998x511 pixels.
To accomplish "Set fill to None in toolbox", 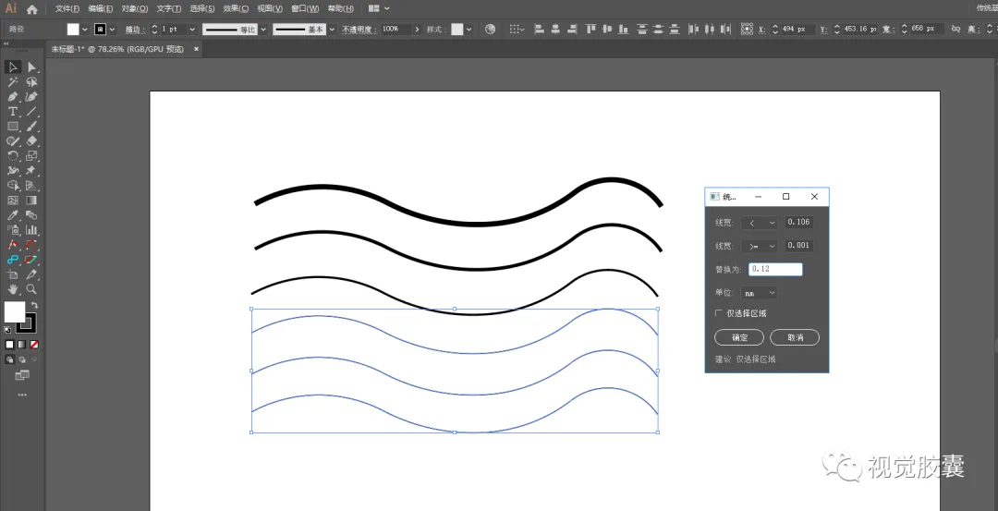I will [x=34, y=345].
